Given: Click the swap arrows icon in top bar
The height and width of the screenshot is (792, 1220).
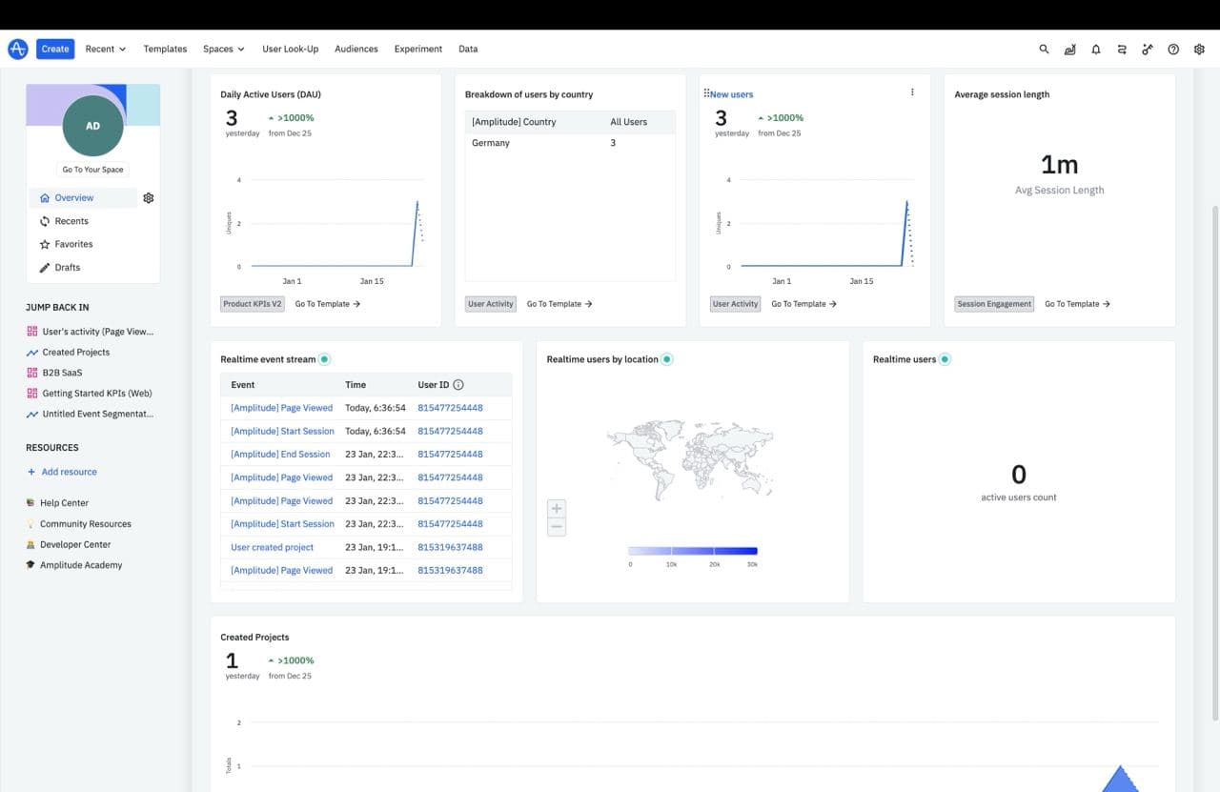Looking at the screenshot, I should pos(1122,49).
